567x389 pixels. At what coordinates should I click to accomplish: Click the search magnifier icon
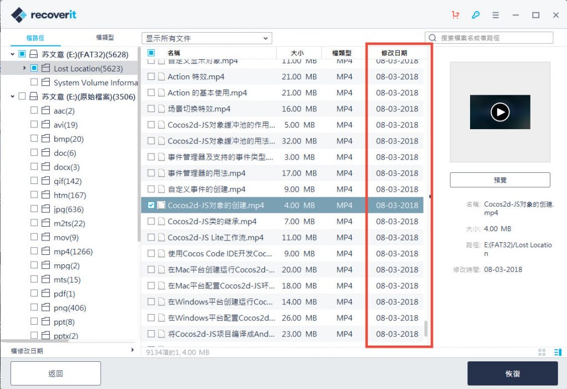tap(432, 38)
